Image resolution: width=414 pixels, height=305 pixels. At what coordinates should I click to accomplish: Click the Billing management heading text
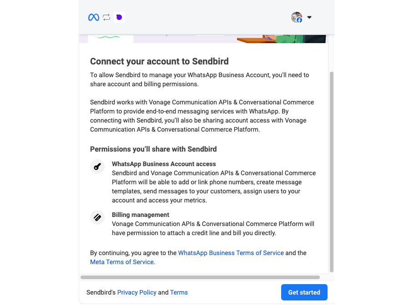click(141, 215)
